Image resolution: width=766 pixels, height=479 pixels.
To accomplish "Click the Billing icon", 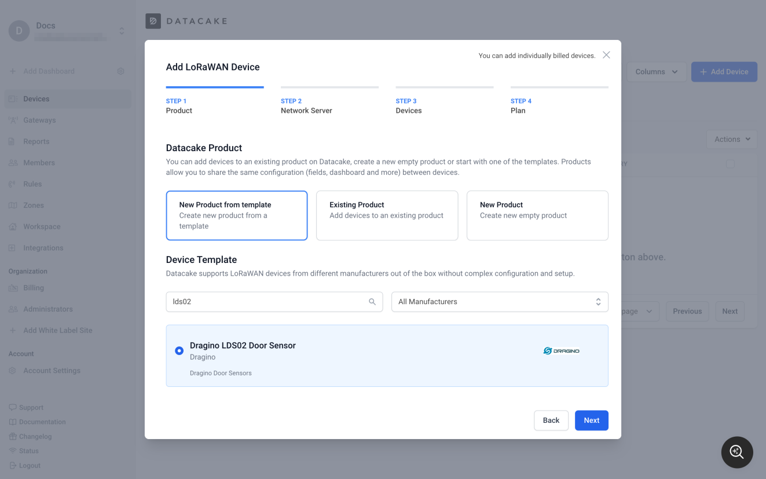I will pyautogui.click(x=13, y=288).
